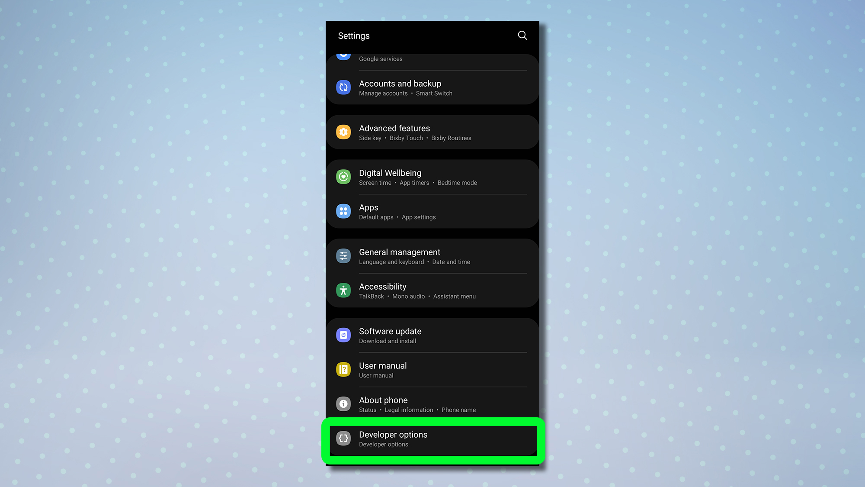Tap the search icon in Settings
Screen dimensions: 865x487
(522, 35)
